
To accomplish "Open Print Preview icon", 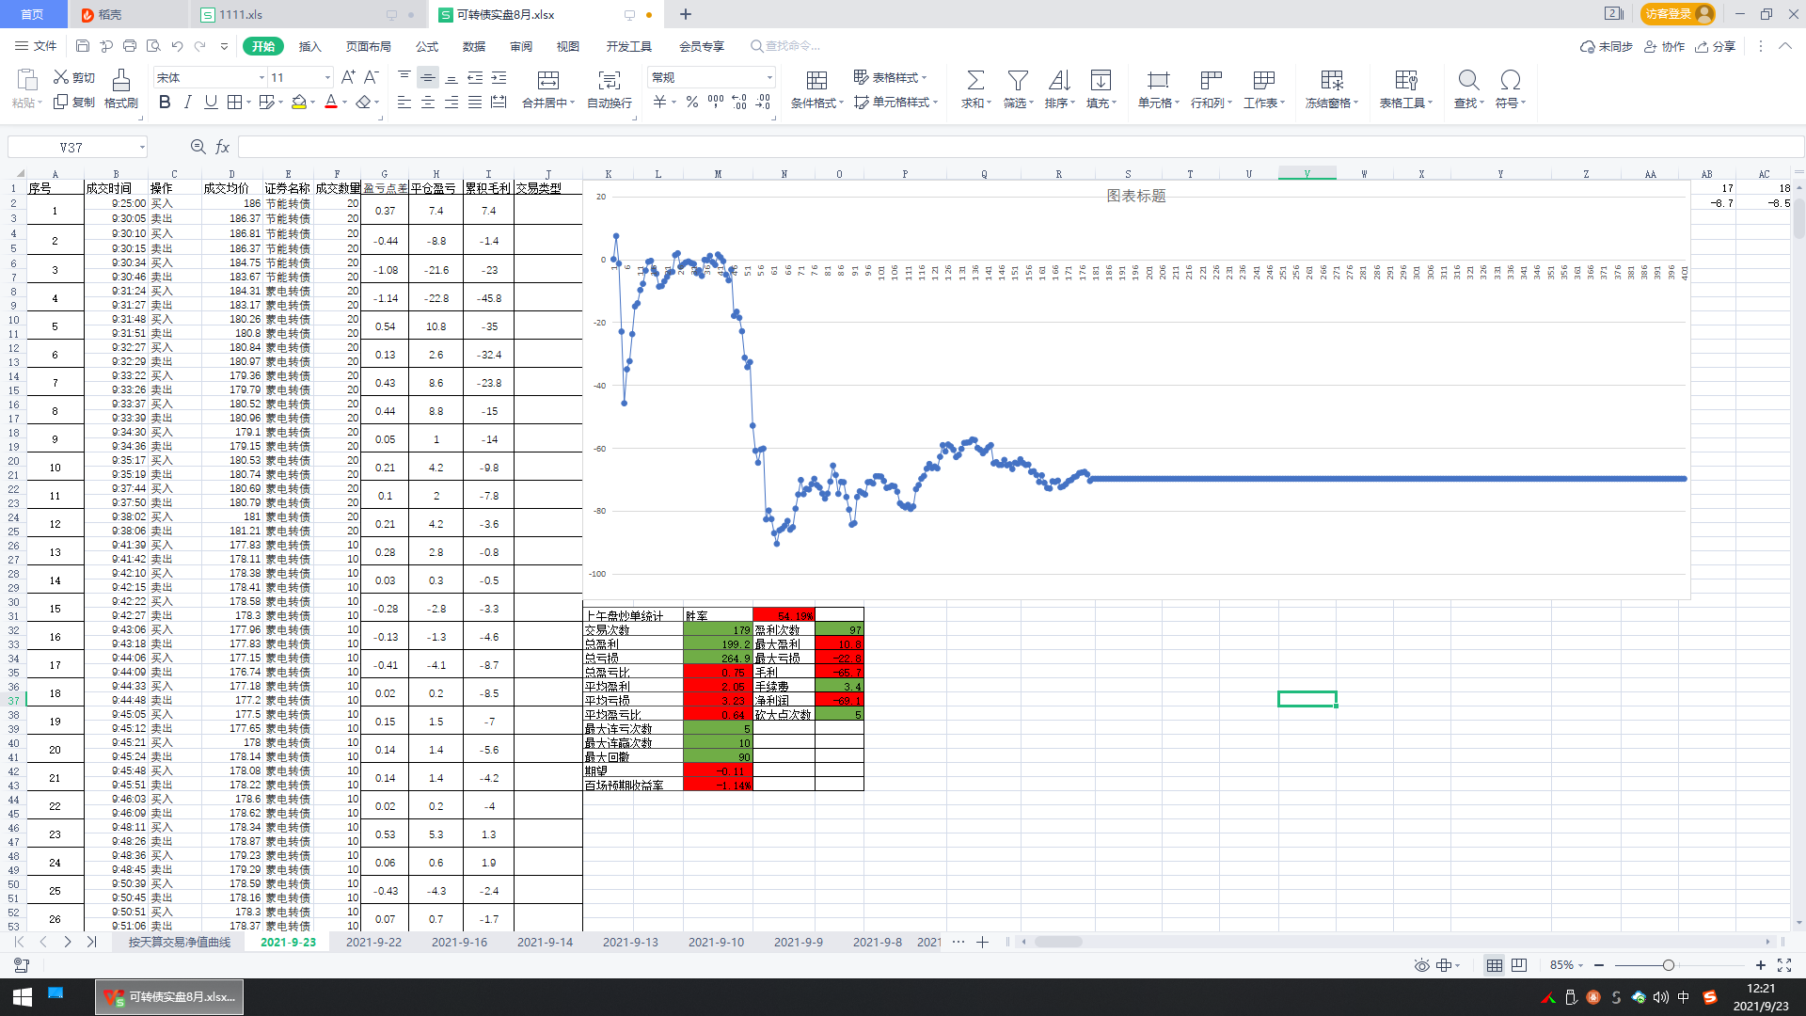I will coord(153,46).
